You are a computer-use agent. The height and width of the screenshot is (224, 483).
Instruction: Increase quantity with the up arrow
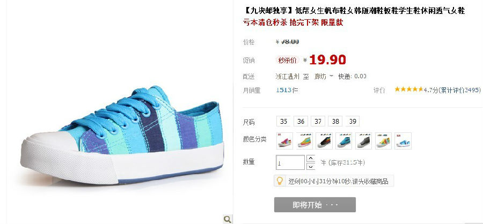click(311, 159)
